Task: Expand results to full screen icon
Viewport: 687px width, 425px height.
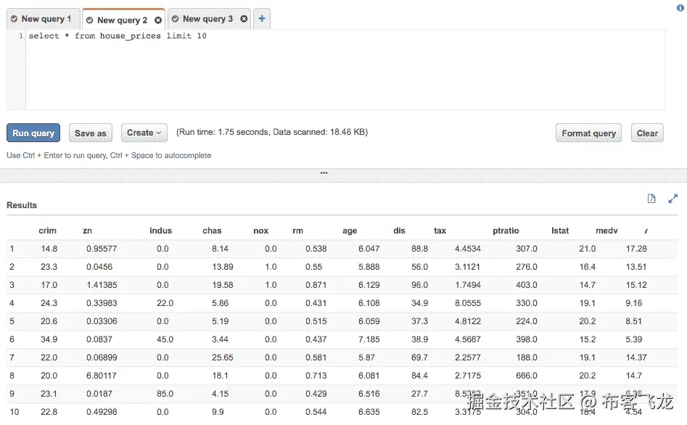Action: pyautogui.click(x=672, y=199)
